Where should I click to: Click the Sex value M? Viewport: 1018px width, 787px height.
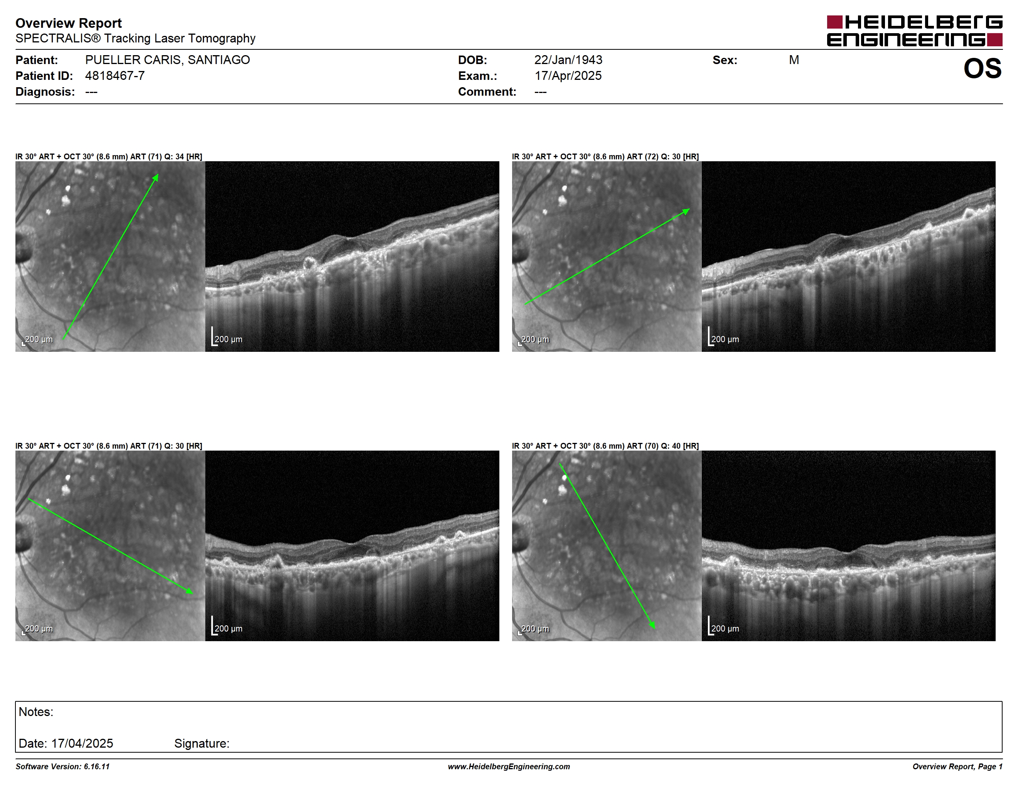click(794, 60)
